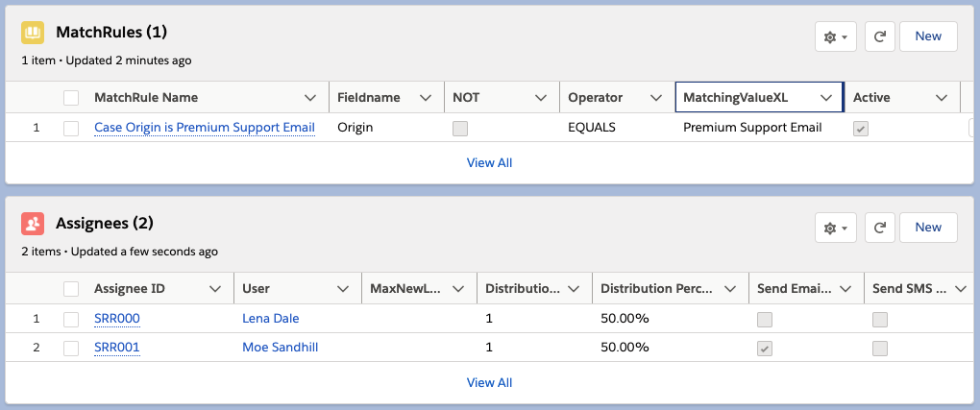Toggle Send SMS checkbox for Lena Dale

pyautogui.click(x=880, y=320)
